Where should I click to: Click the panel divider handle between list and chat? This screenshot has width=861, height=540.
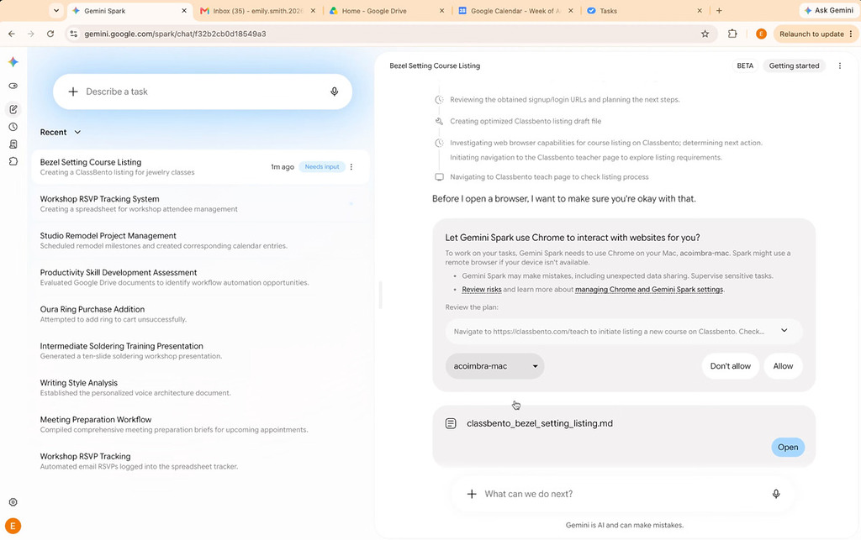click(380, 295)
